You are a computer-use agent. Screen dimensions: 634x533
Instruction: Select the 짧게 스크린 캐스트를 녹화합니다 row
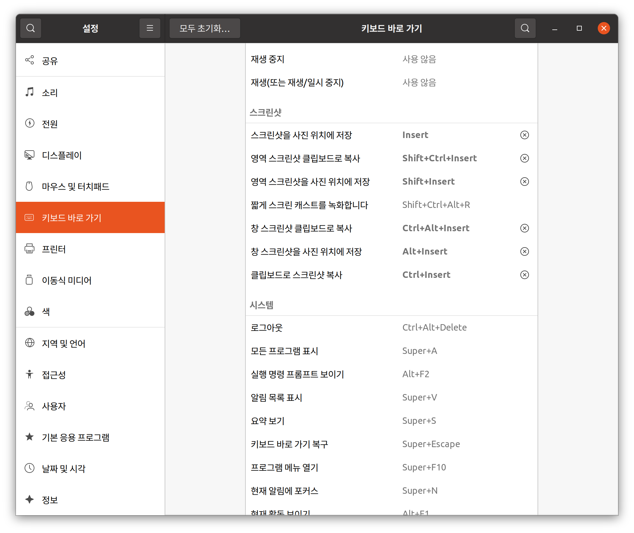pyautogui.click(x=391, y=205)
